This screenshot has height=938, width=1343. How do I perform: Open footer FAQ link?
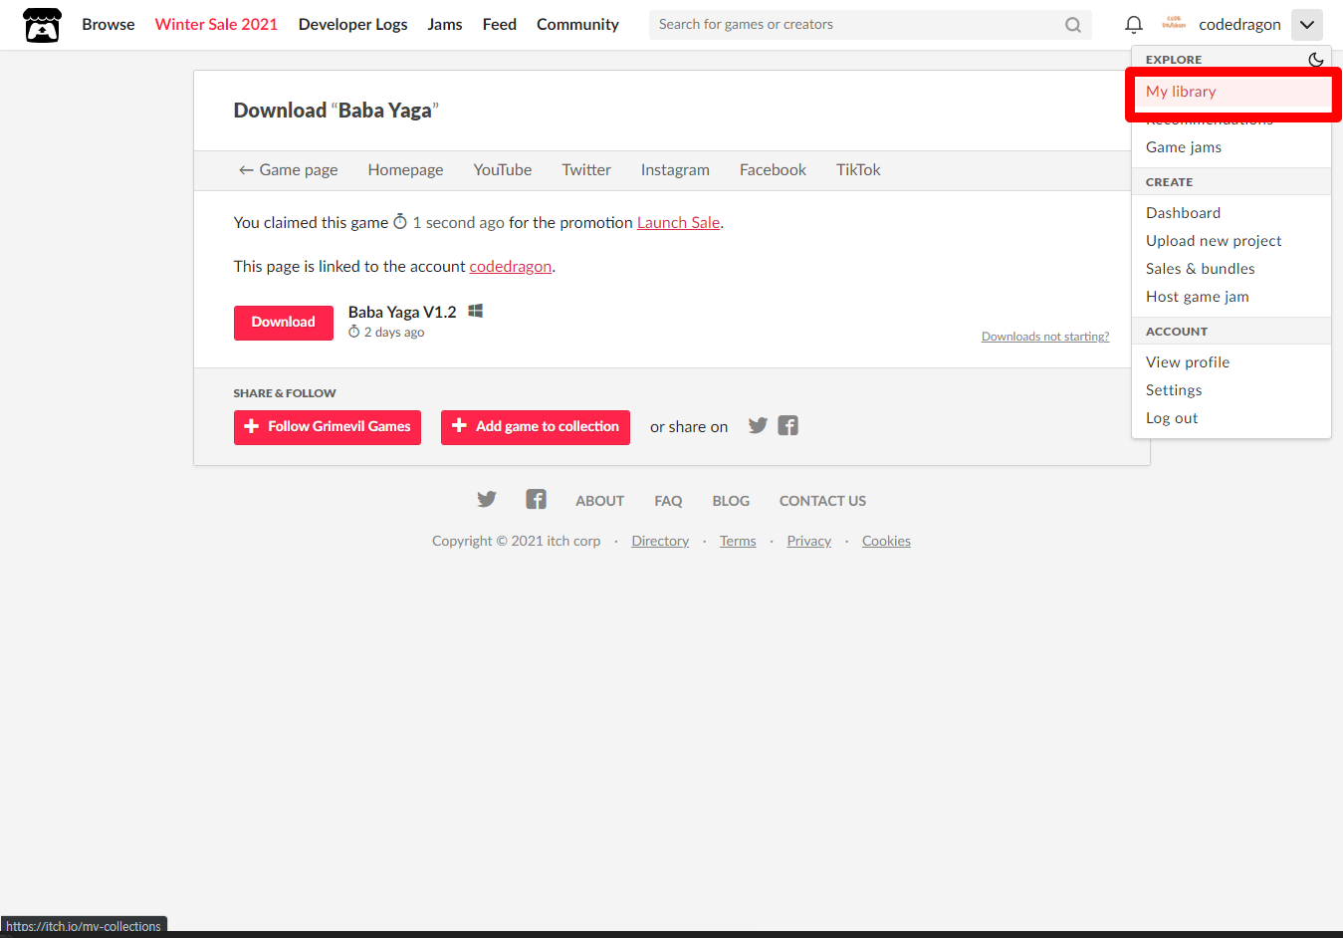668,501
